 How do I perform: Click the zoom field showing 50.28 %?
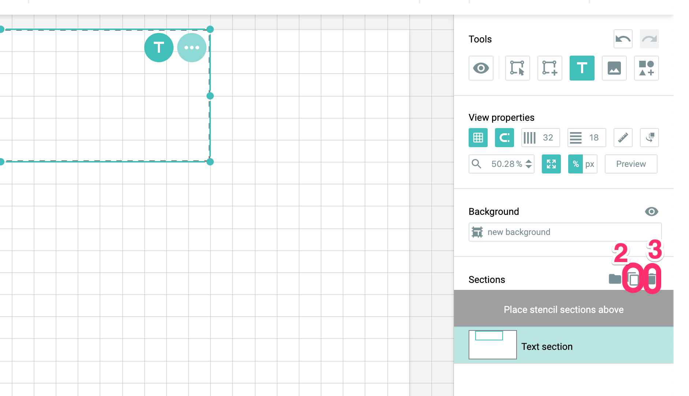[501, 164]
